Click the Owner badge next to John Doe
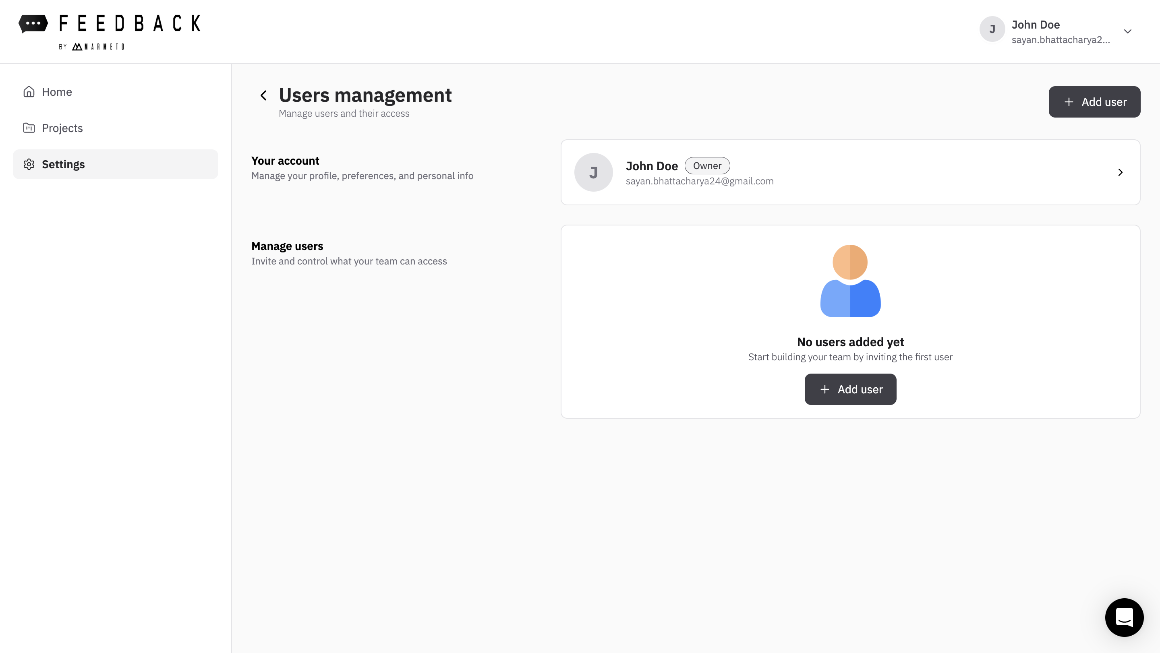The width and height of the screenshot is (1160, 653). [x=707, y=165]
